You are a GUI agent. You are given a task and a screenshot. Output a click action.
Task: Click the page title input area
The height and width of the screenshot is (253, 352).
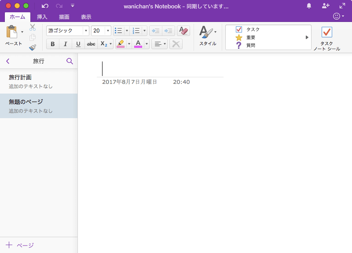160,69
